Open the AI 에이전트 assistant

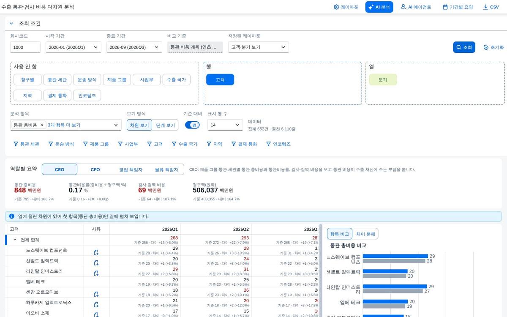coord(416,7)
